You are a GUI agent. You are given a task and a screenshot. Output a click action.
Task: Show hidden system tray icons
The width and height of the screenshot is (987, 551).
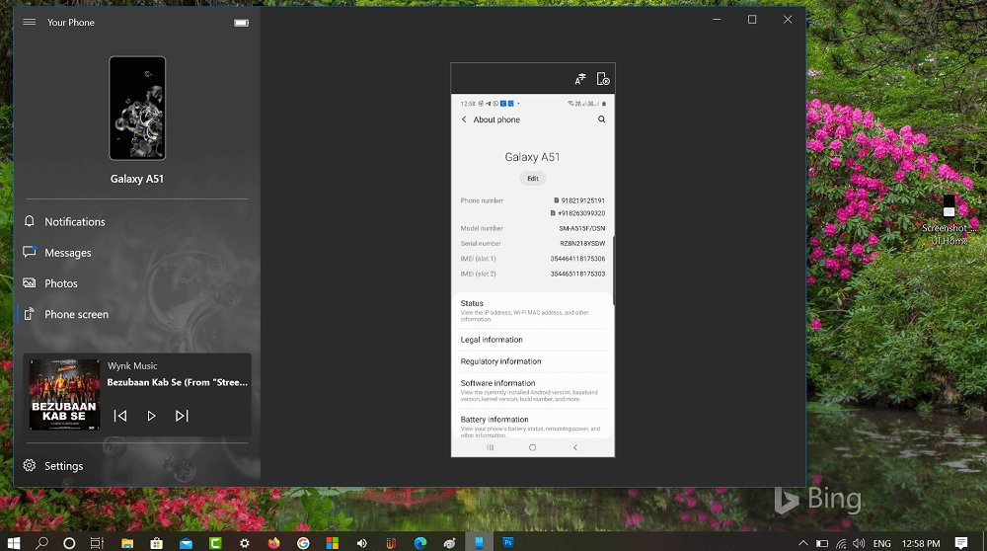coord(803,543)
